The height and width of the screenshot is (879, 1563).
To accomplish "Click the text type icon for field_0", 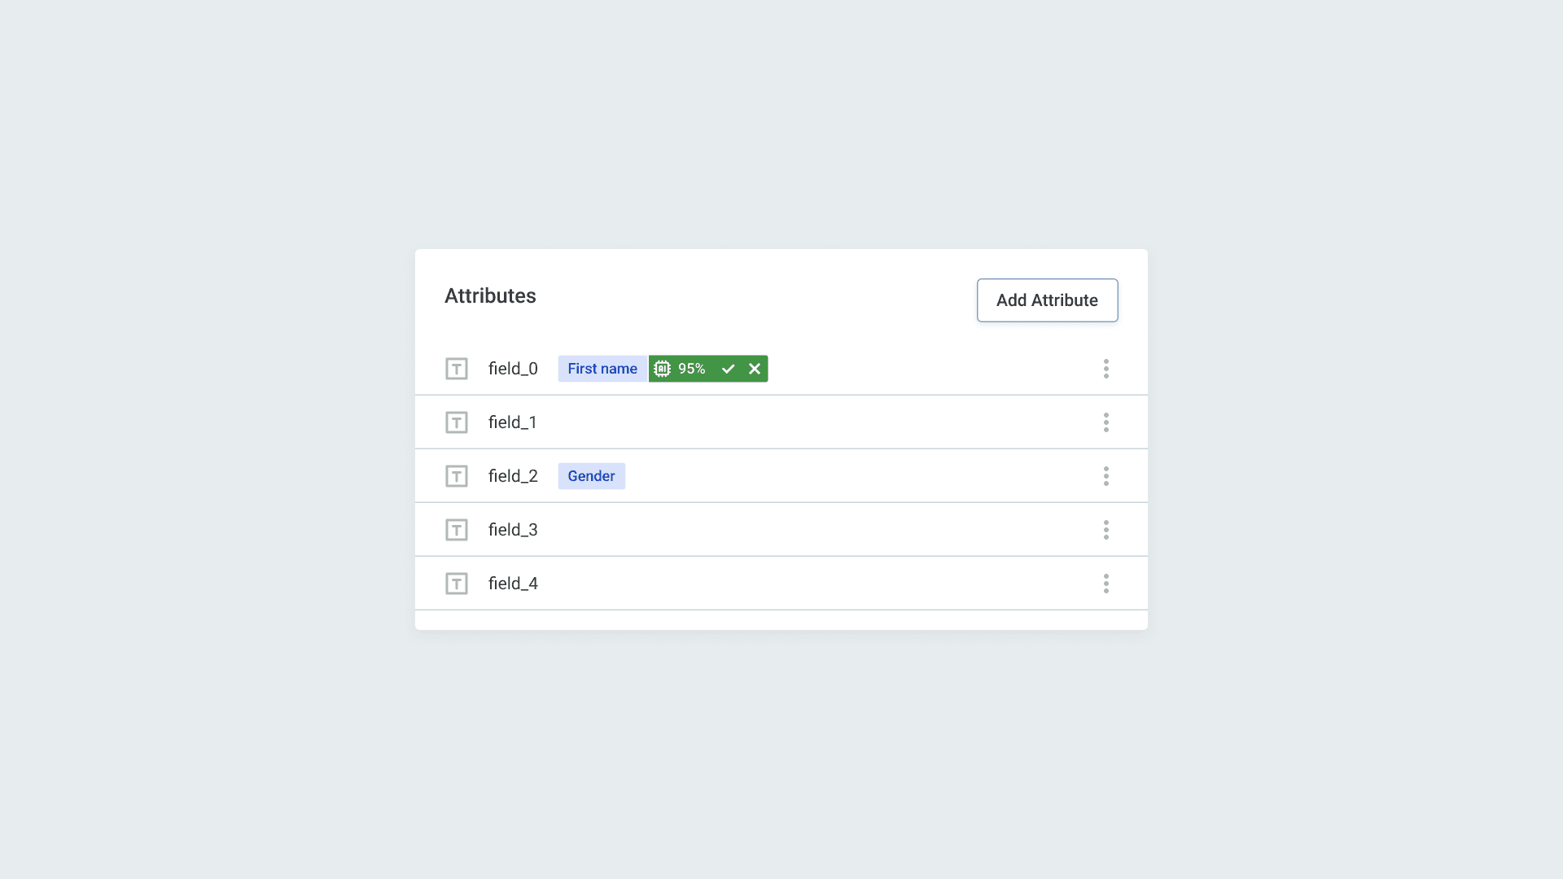I will [x=456, y=369].
